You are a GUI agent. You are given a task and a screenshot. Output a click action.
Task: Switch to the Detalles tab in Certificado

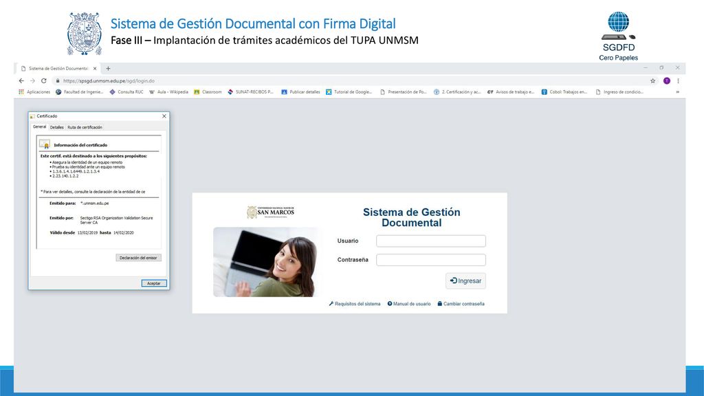pos(56,127)
